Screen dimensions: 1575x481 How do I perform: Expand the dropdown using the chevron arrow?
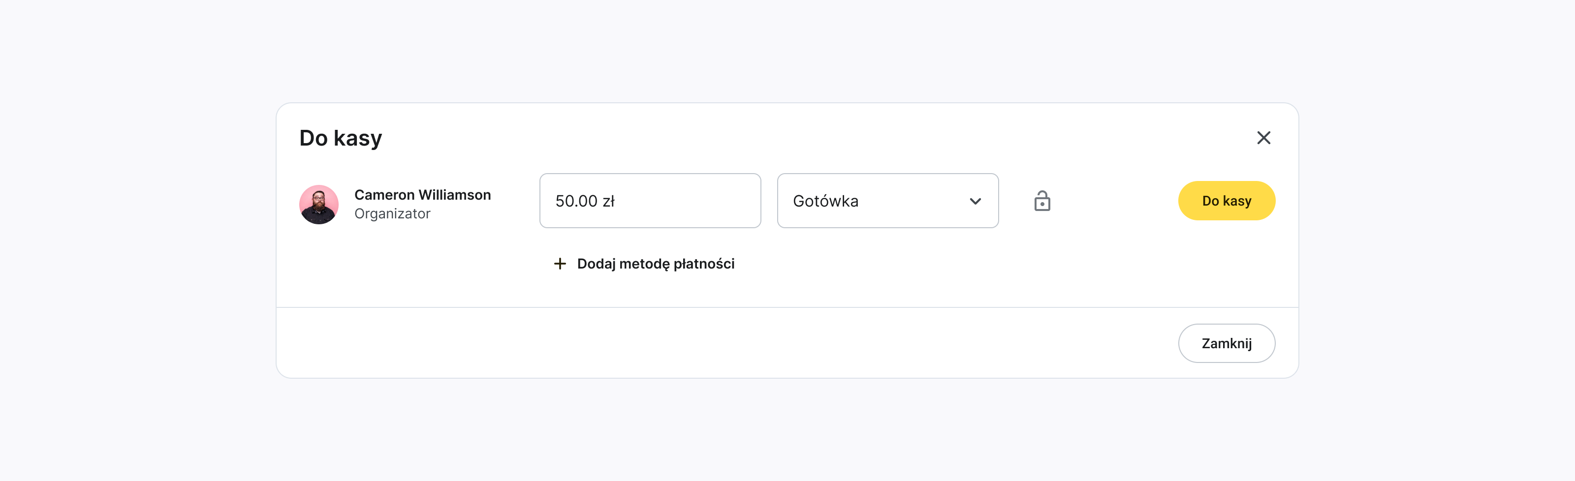coord(975,201)
